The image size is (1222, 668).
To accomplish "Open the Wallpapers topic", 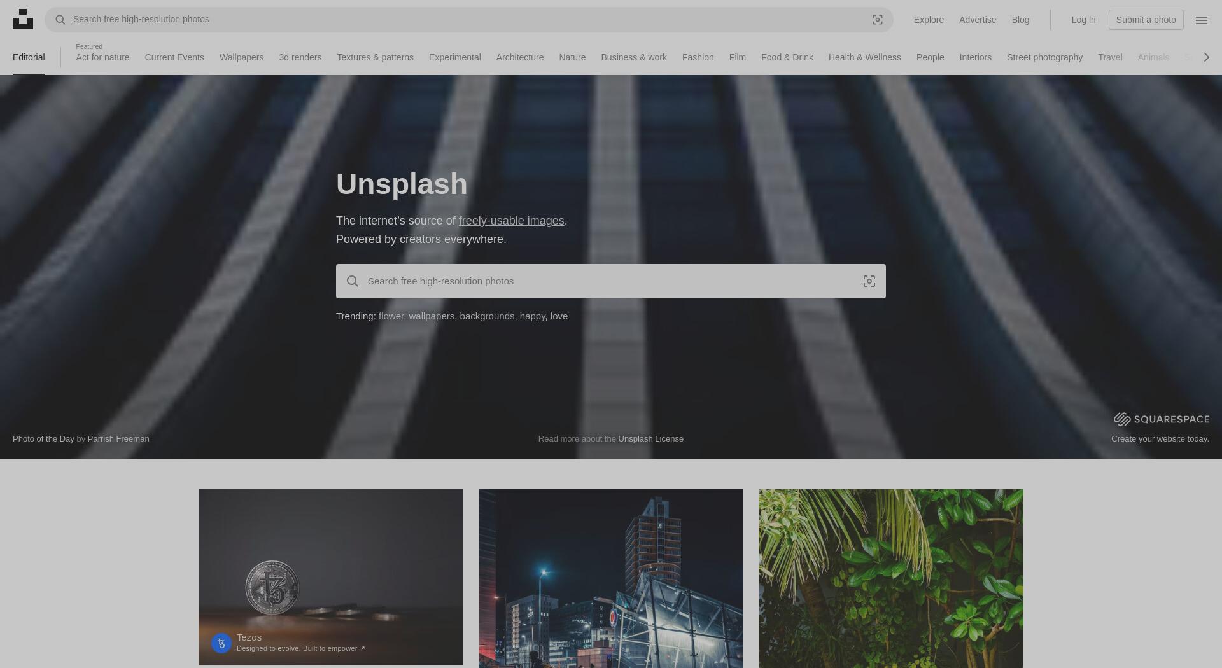I will pyautogui.click(x=241, y=57).
